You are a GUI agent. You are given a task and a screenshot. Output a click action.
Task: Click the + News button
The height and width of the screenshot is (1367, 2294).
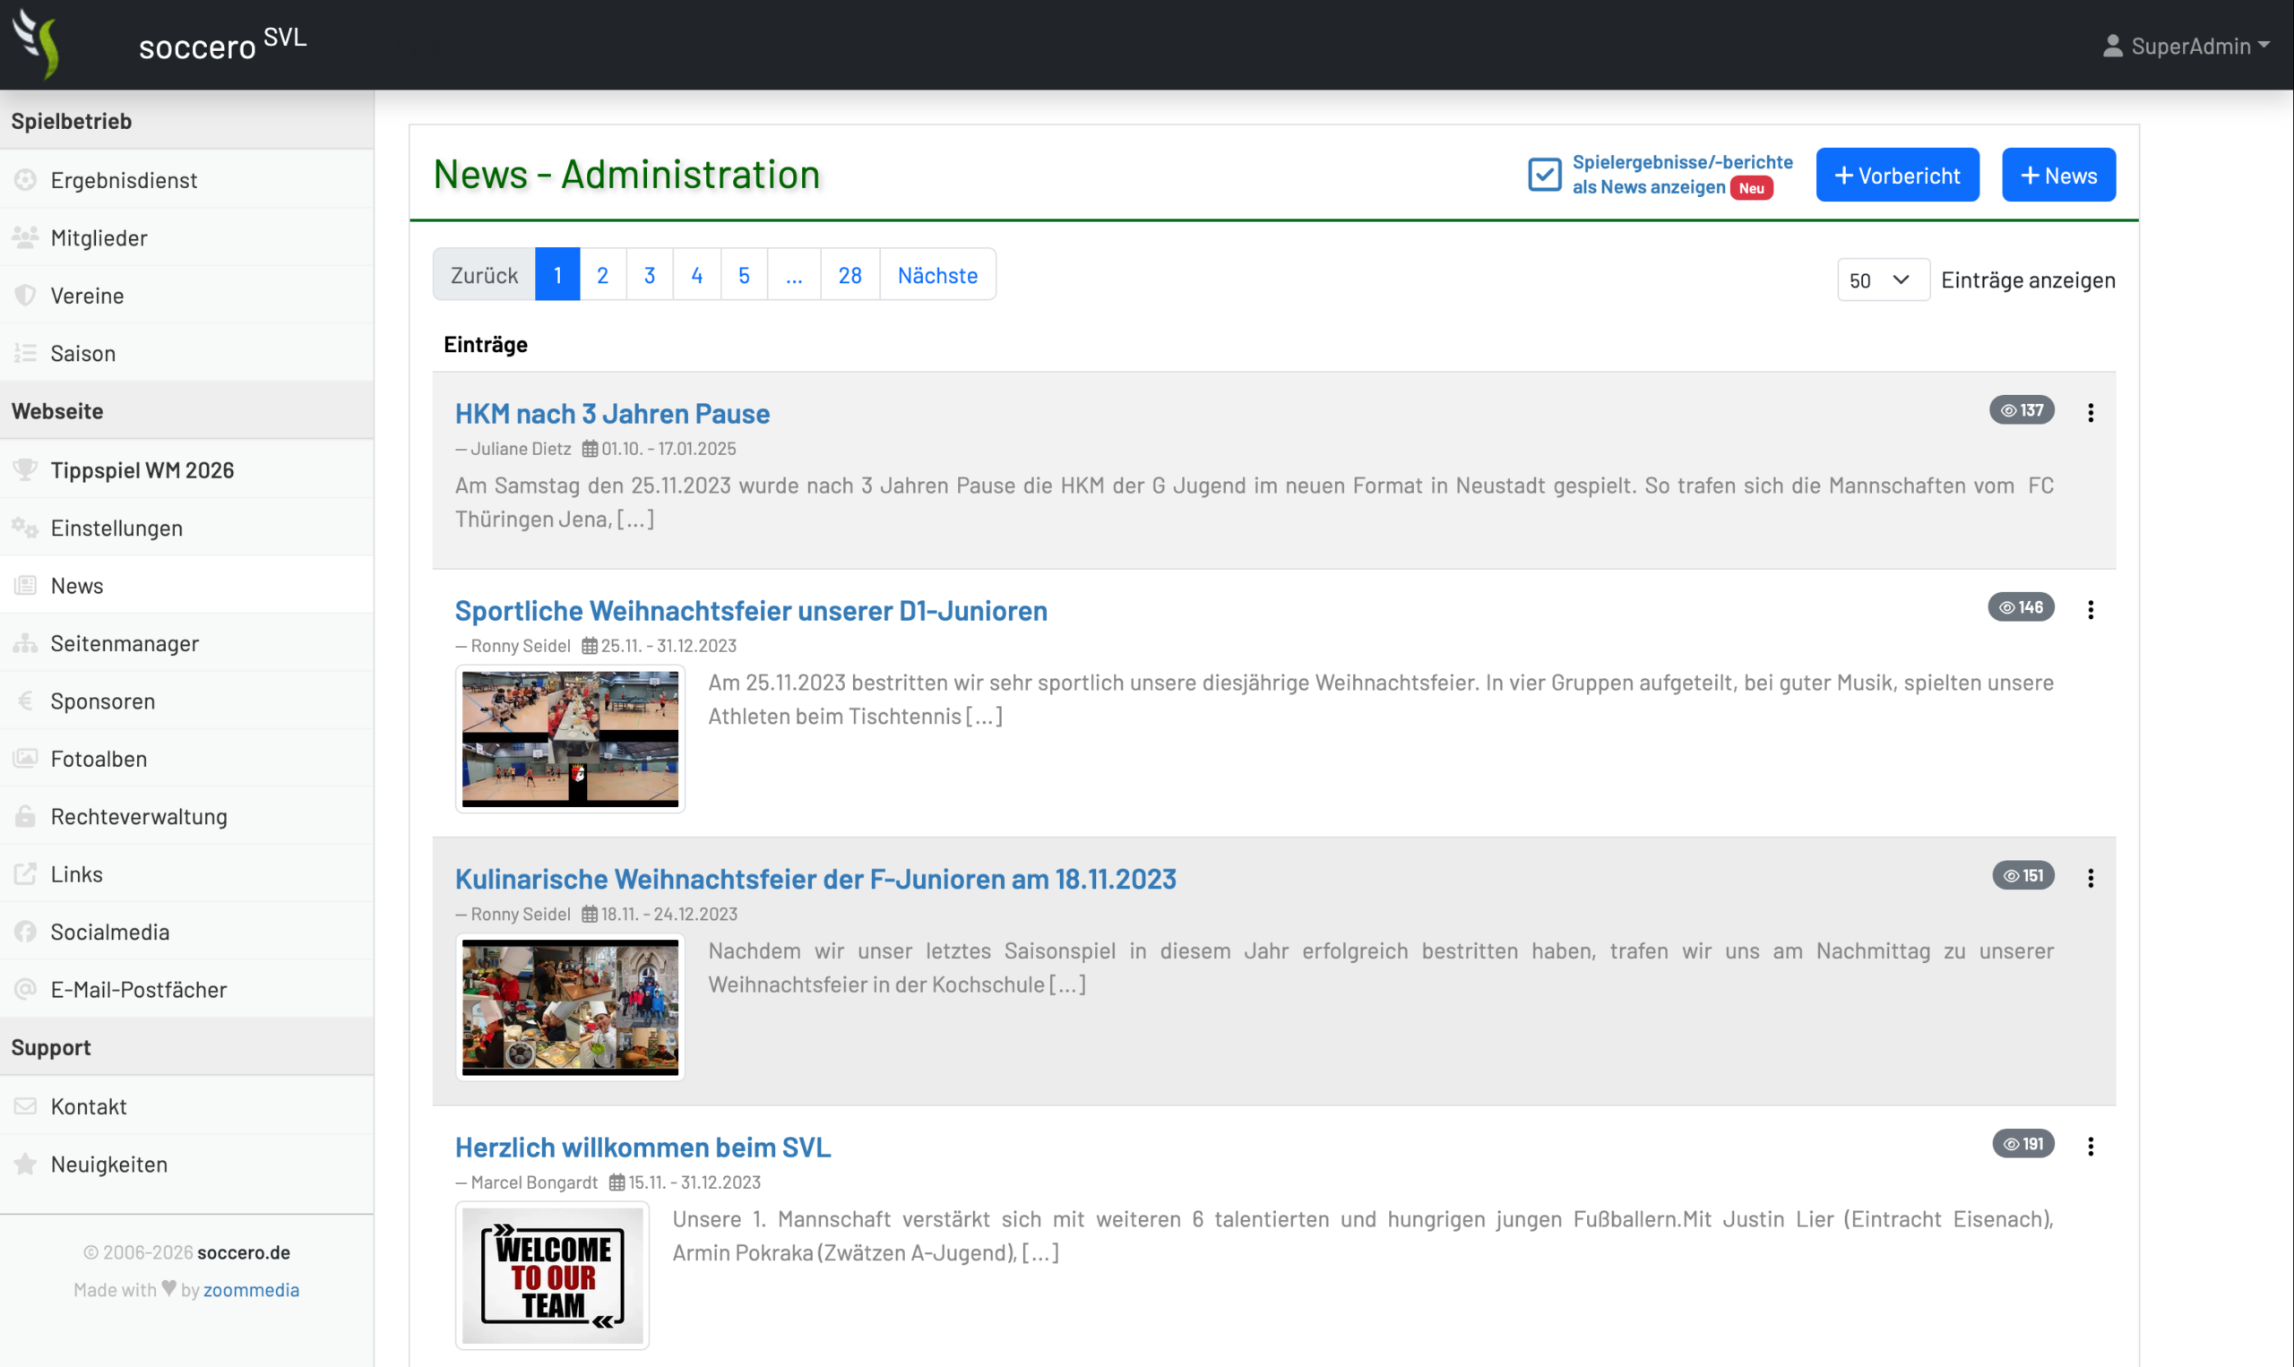[2058, 175]
